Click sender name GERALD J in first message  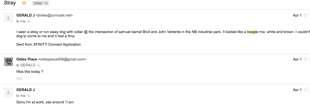(25, 15)
